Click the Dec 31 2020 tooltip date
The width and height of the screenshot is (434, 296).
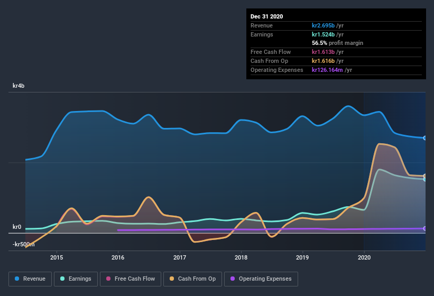266,16
